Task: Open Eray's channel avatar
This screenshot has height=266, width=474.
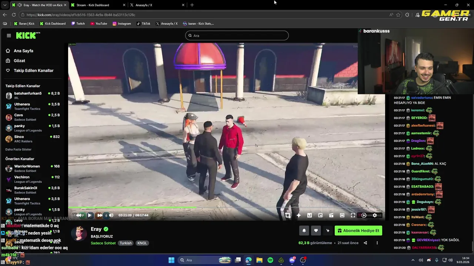Action: [79, 233]
